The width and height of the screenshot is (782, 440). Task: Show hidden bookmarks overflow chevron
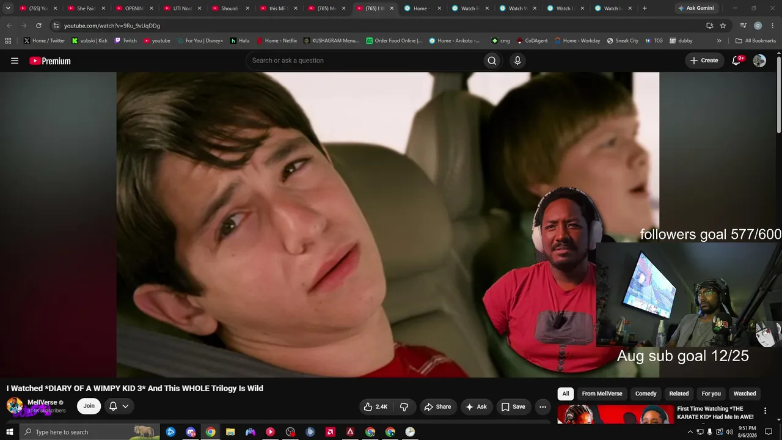coord(719,41)
